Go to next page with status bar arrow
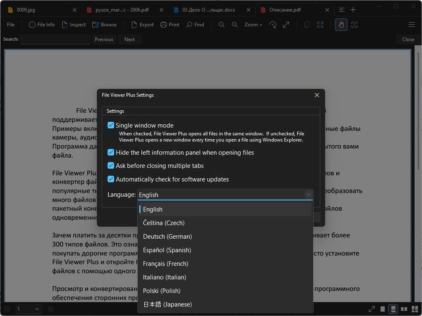422x316 pixels. pyautogui.click(x=51, y=309)
